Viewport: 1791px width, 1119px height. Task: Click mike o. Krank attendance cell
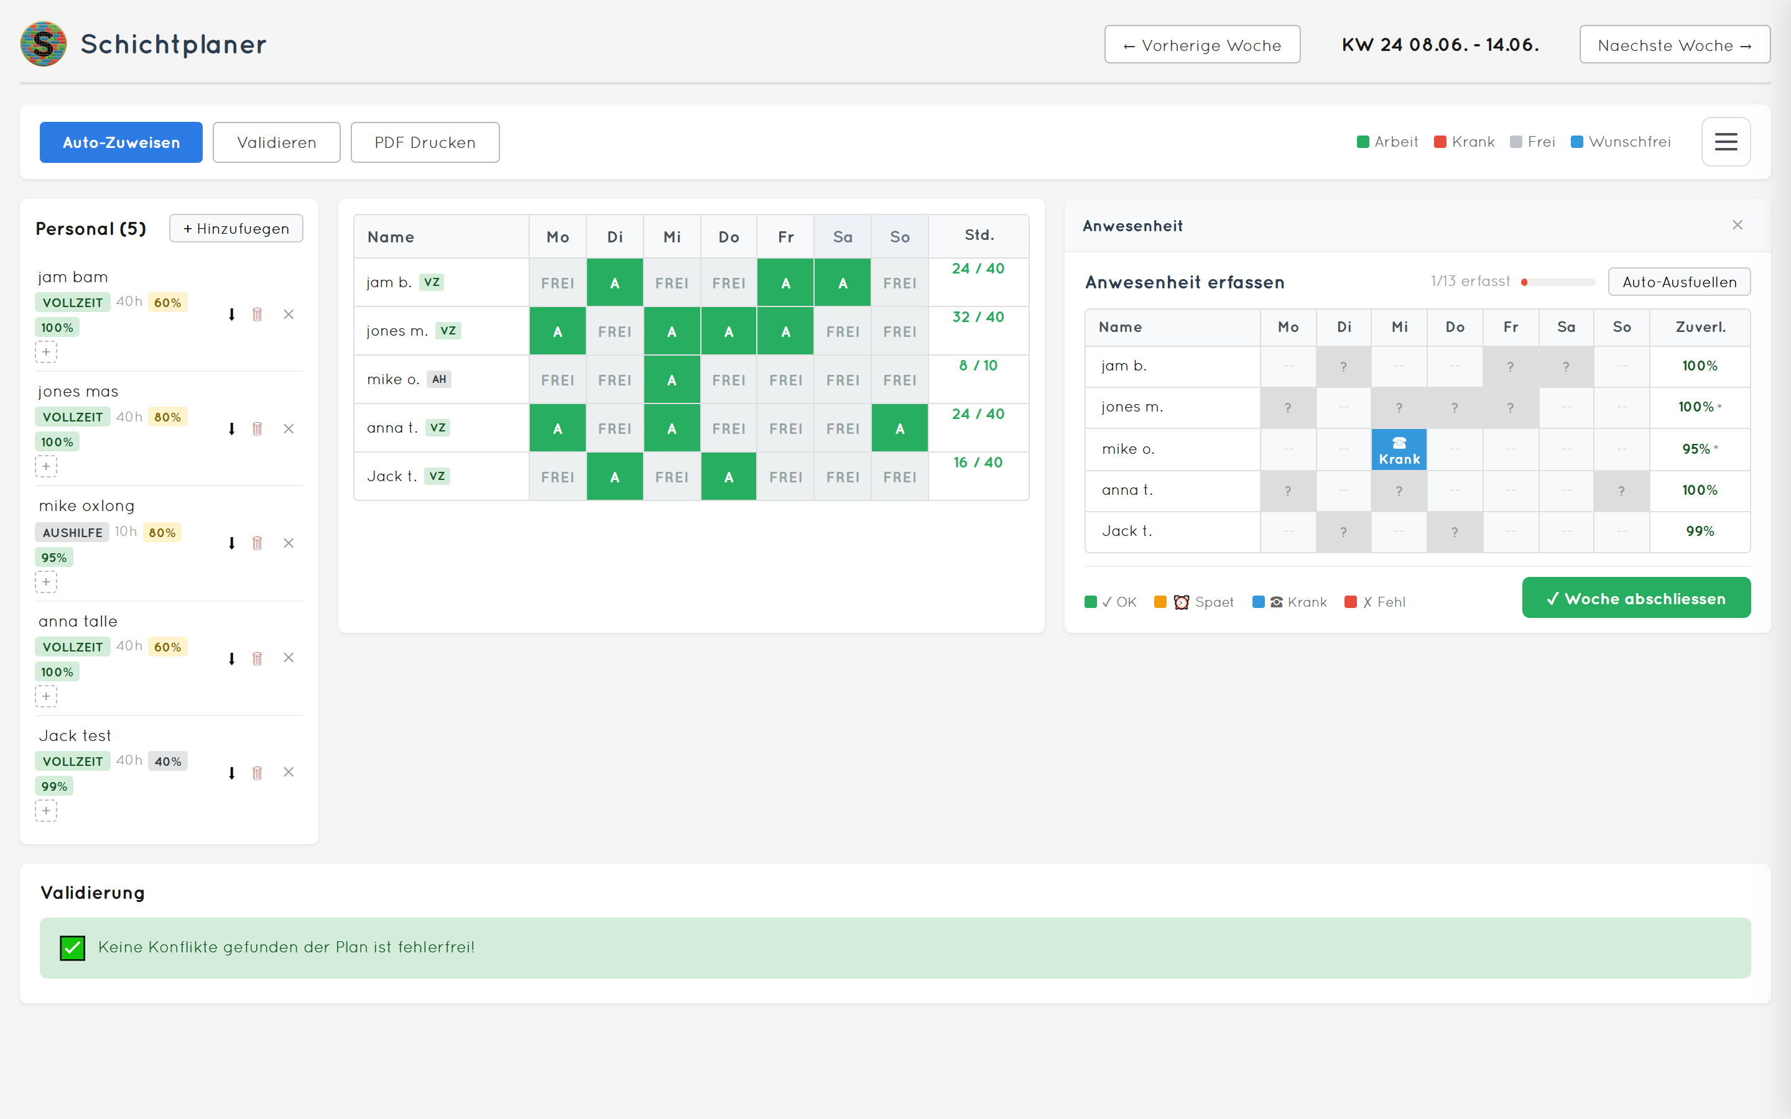[x=1399, y=450]
